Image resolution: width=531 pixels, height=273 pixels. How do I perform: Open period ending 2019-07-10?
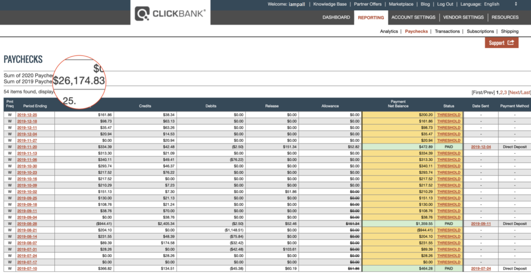(x=27, y=269)
